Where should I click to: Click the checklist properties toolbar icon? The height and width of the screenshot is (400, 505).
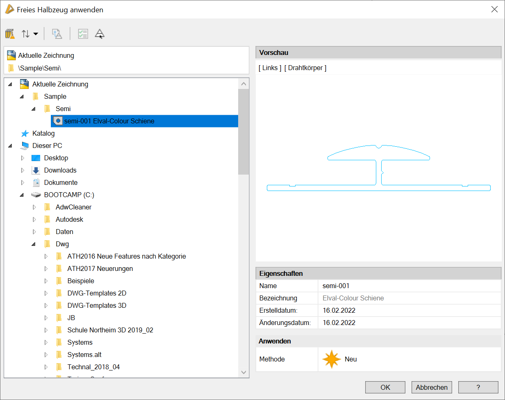pos(83,34)
